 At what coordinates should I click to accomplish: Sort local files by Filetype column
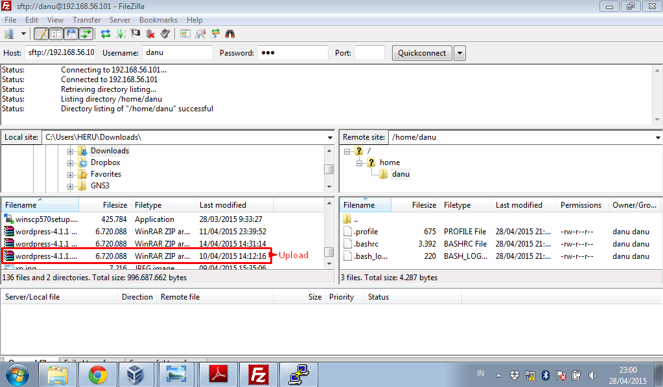click(163, 205)
